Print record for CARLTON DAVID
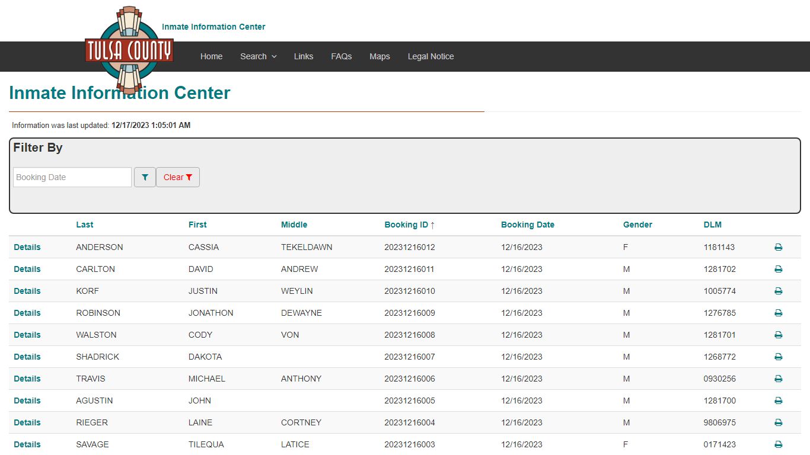 (x=778, y=269)
